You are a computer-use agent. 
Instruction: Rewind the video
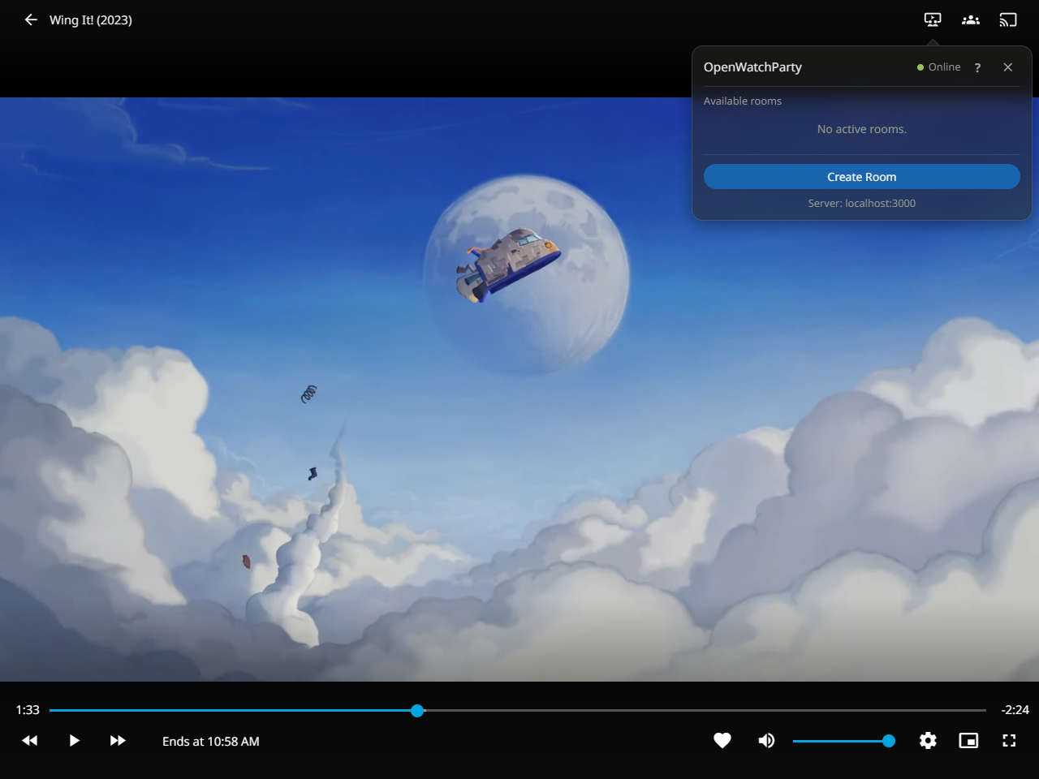[x=30, y=740]
